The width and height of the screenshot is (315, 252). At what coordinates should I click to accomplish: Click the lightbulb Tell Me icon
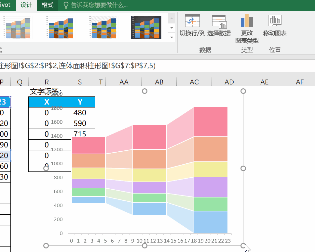tap(66, 5)
